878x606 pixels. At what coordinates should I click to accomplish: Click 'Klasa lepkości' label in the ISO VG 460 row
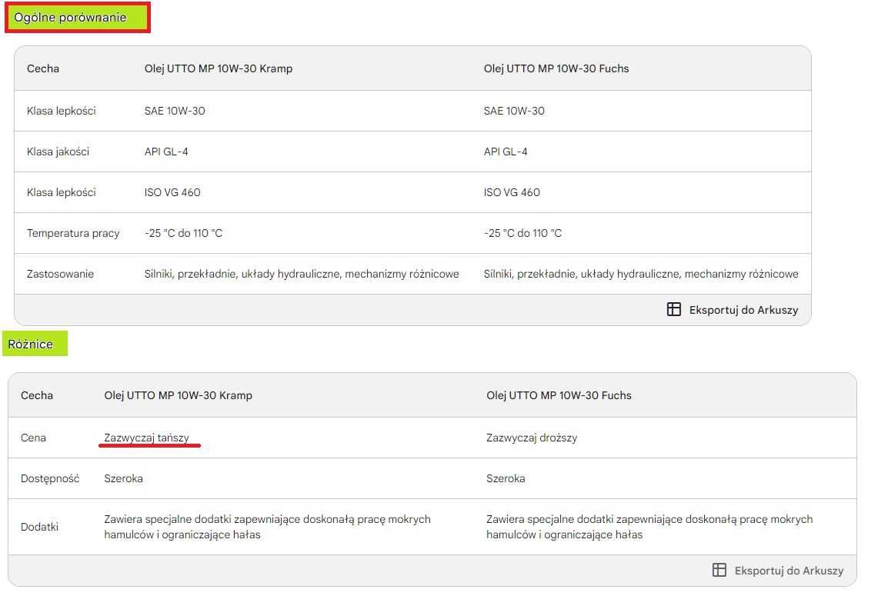(61, 192)
